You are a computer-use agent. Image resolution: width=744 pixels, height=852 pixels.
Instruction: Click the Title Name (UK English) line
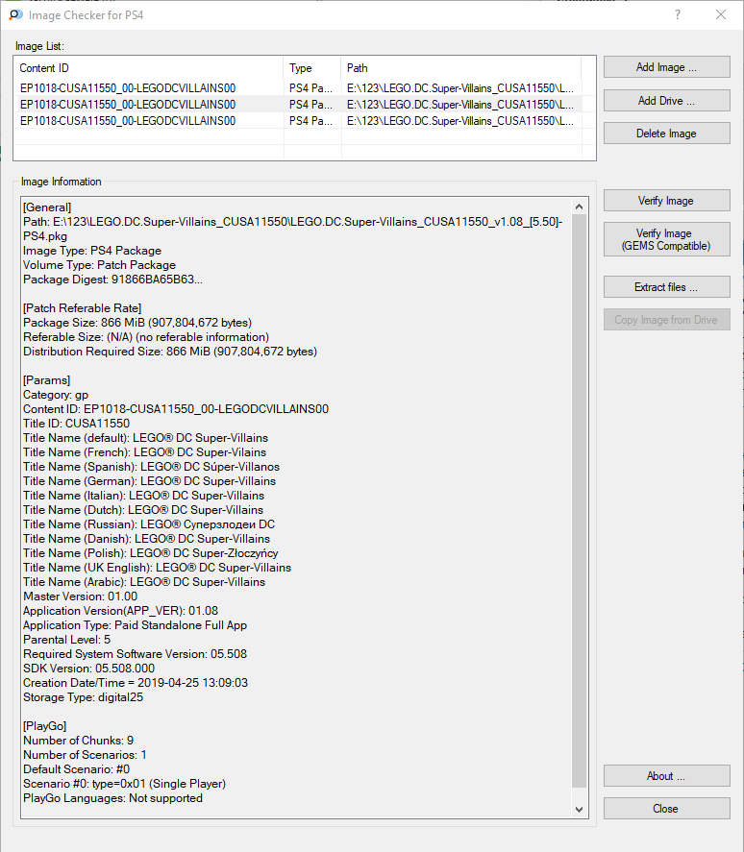point(158,568)
